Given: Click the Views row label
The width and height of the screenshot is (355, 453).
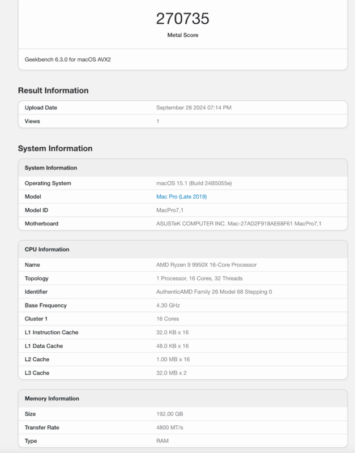Looking at the screenshot, I should point(32,121).
